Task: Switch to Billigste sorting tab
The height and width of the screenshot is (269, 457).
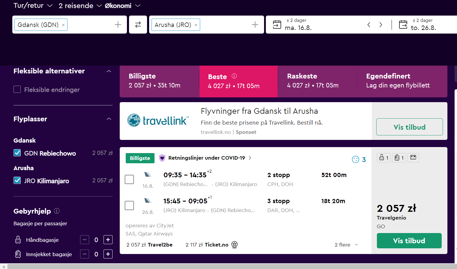Action: pyautogui.click(x=160, y=81)
